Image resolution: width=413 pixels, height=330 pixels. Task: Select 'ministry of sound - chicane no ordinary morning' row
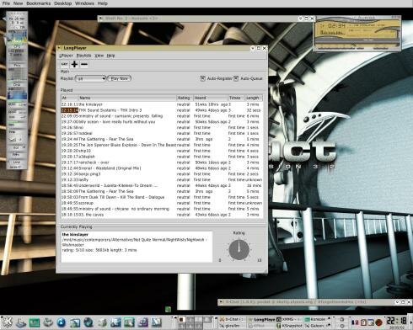click(162, 209)
